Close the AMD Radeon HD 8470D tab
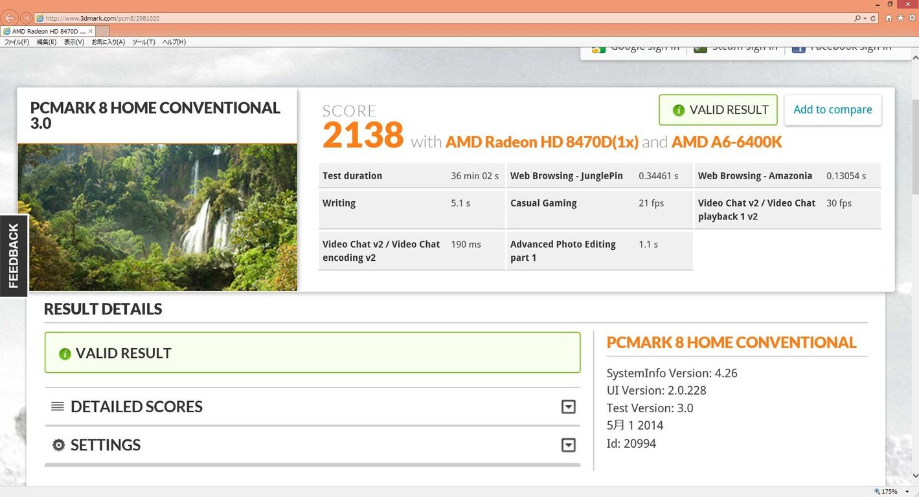This screenshot has height=497, width=919. 91,31
